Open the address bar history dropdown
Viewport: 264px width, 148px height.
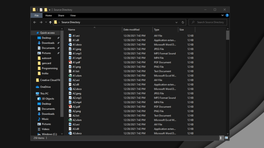coord(177,22)
